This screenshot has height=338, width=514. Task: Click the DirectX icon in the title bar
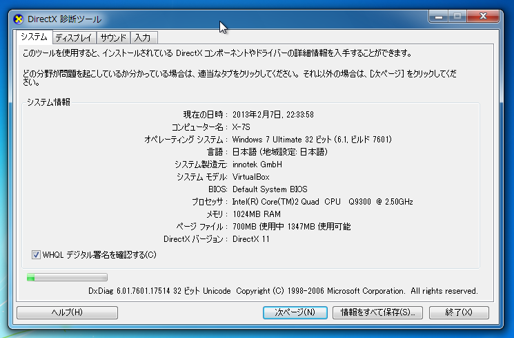[x=19, y=19]
